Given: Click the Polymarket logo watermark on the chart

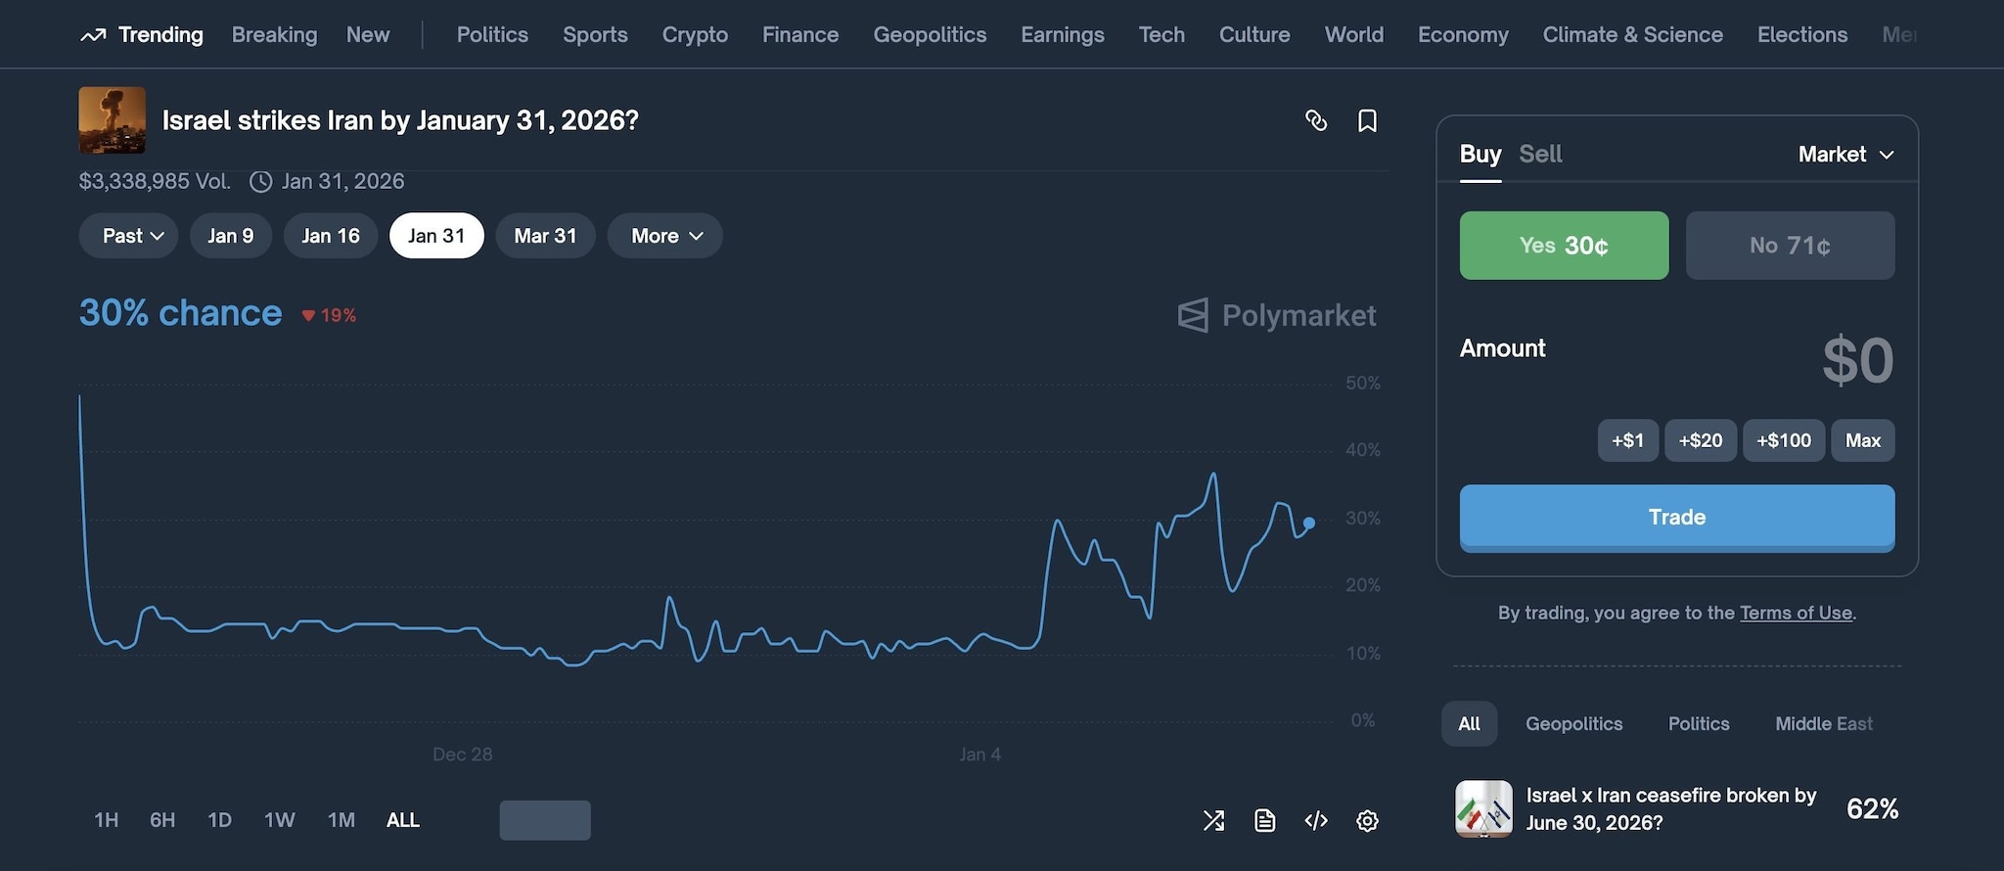Looking at the screenshot, I should pos(1275,315).
